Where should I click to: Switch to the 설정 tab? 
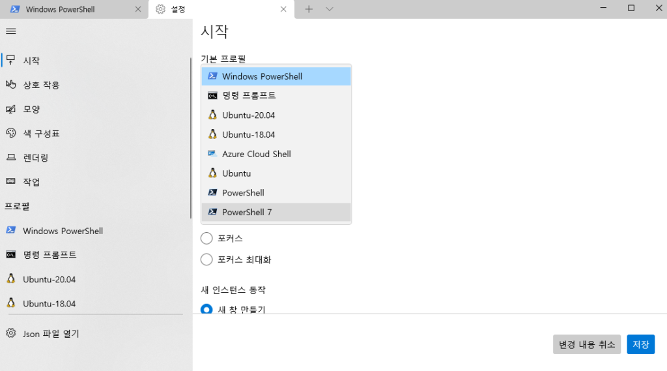pos(221,9)
